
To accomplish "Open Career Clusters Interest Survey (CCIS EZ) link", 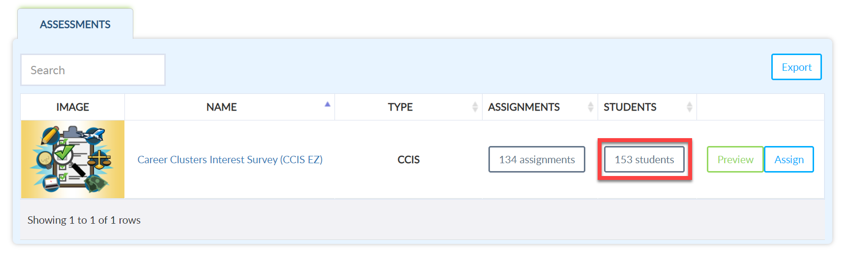I will pos(230,159).
